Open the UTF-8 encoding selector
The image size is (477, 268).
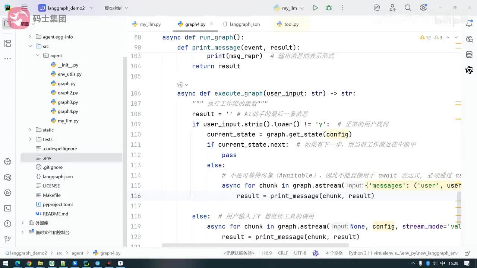(300, 253)
